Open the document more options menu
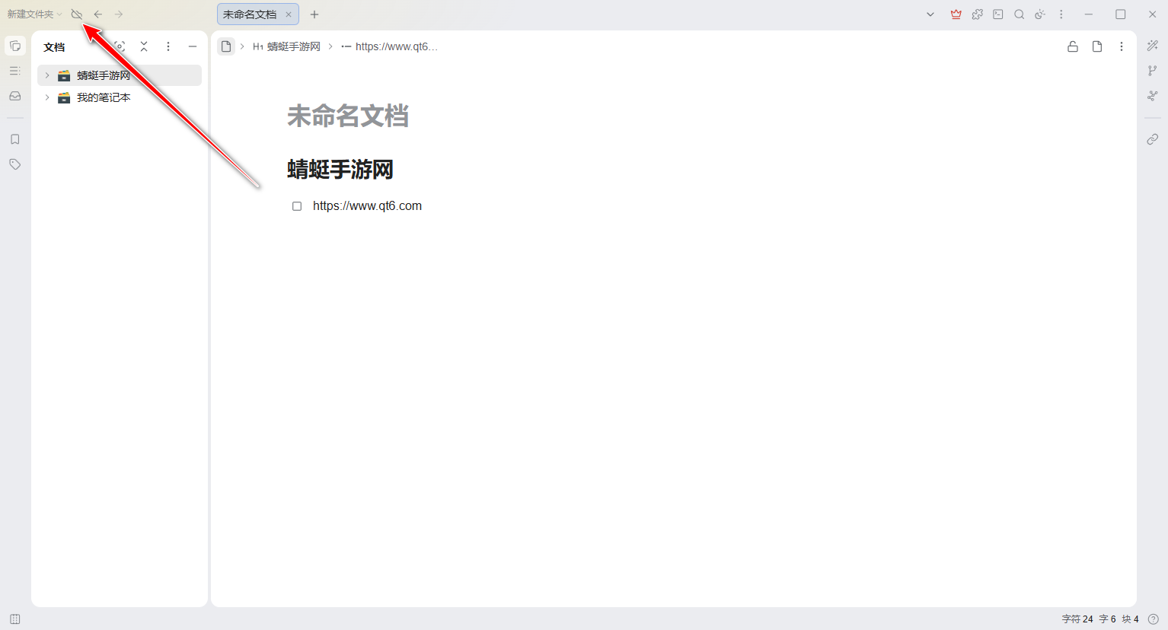Image resolution: width=1168 pixels, height=630 pixels. (1122, 46)
